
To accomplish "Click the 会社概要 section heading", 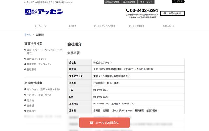I will tap(73, 53).
